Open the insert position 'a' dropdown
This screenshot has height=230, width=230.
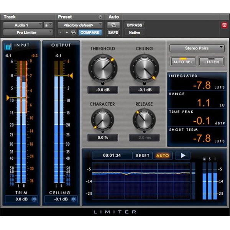tap(48, 25)
